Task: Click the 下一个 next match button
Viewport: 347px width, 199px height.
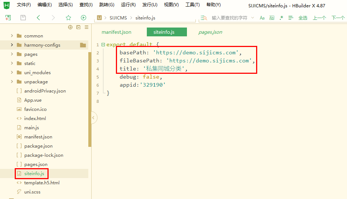Action: (x=338, y=18)
